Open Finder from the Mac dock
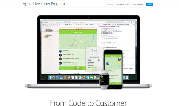This screenshot has width=179, height=106. 50,77
